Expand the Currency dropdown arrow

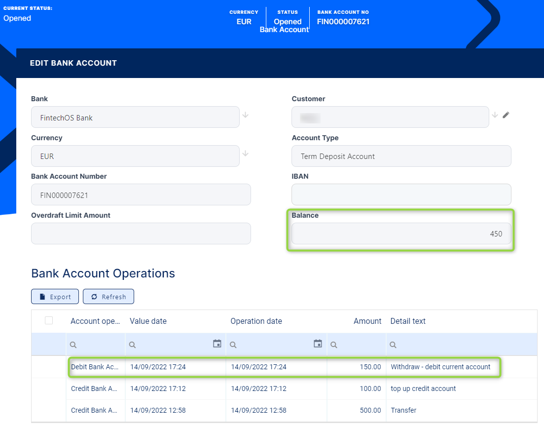point(245,154)
